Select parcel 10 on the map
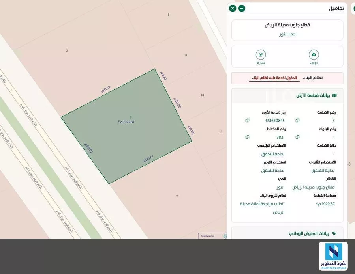 (202, 95)
